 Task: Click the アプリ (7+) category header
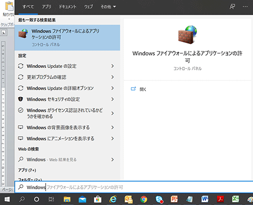(27, 170)
